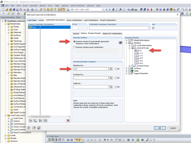Collapse Members node in Examining Results

(126, 43)
